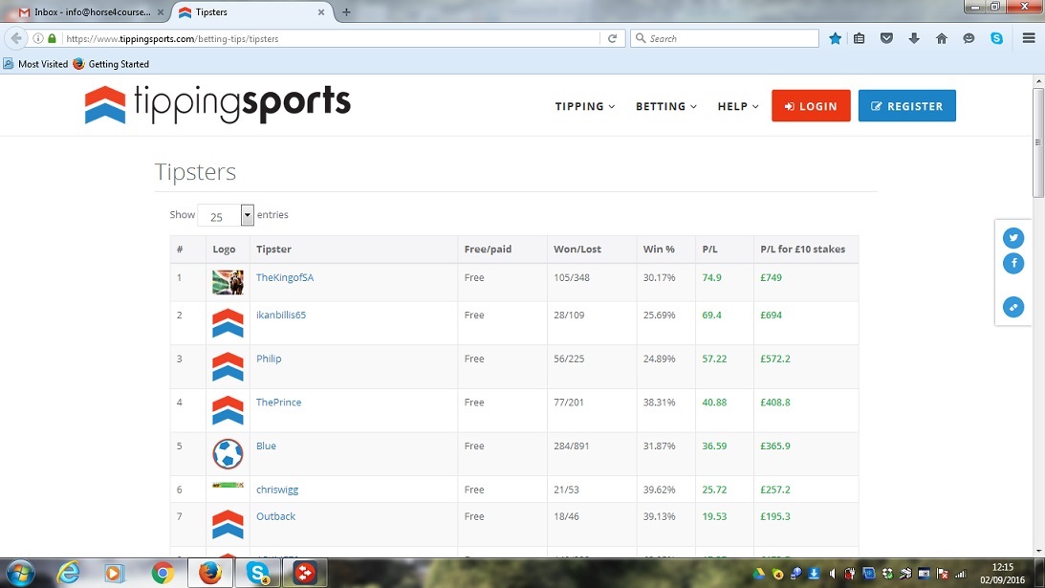This screenshot has width=1045, height=588.
Task: Open TheKingofSA tipster profile
Action: (285, 277)
